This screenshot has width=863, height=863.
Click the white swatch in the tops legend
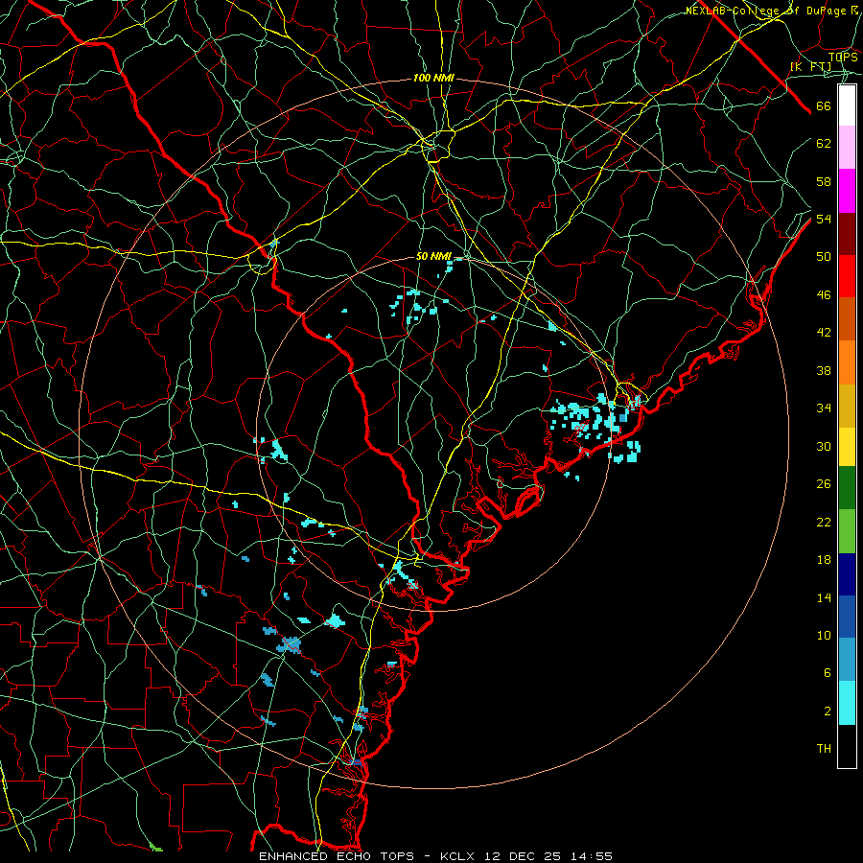pyautogui.click(x=847, y=105)
